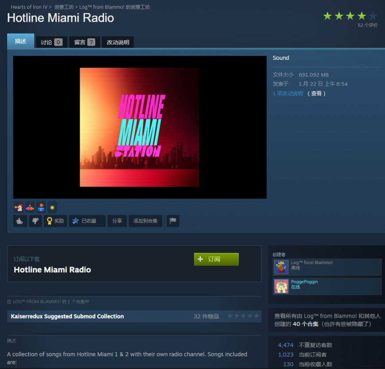Screen dimensions: 385x369
Task: View the 40 个合集 collections link
Action: tap(305, 324)
